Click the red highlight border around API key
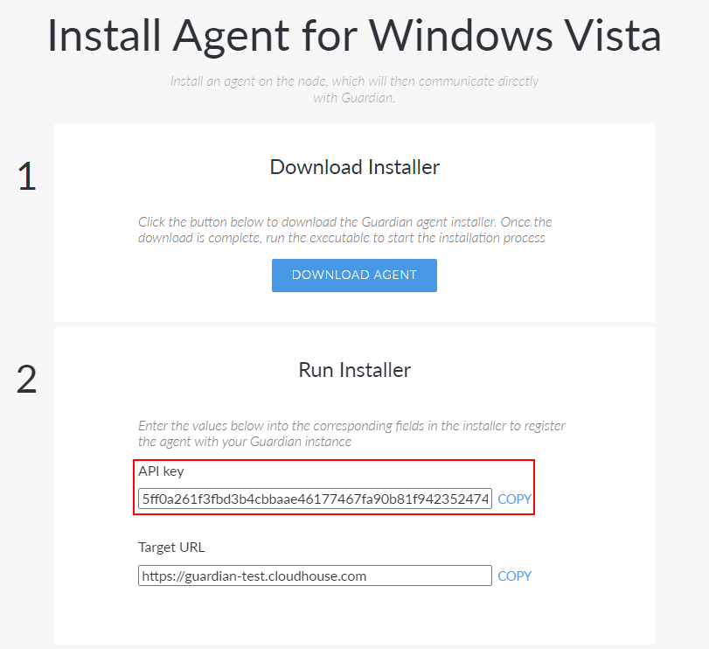 click(334, 460)
